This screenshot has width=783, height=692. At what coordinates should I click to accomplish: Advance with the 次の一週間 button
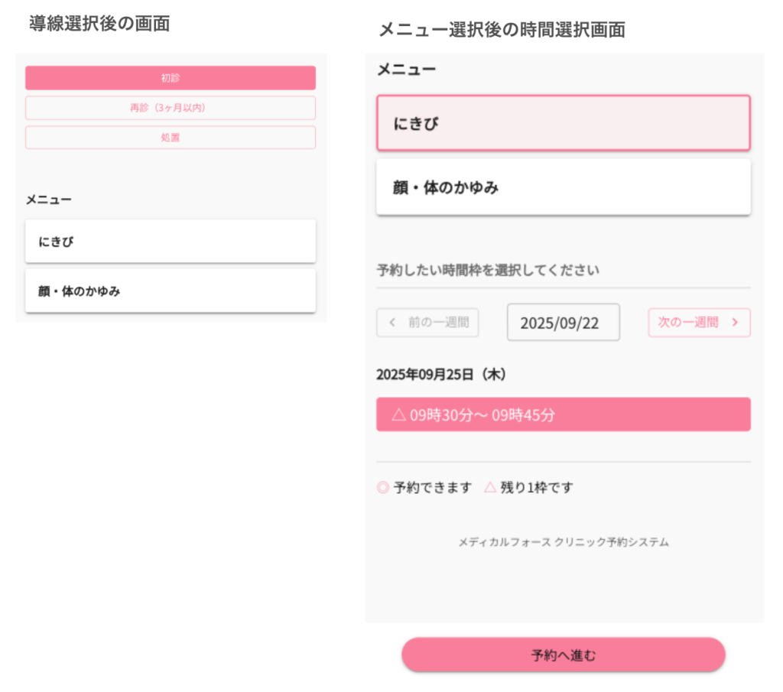tap(699, 323)
